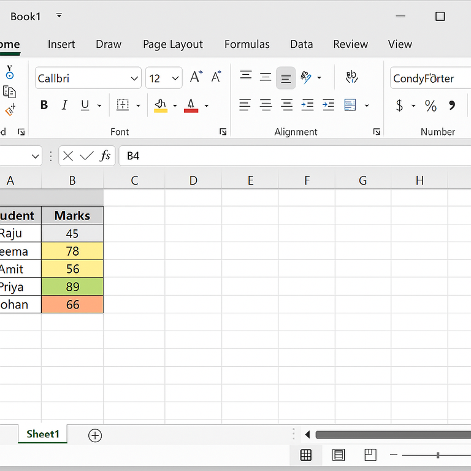
Task: Apply Accounting dollar format
Action: click(x=399, y=105)
